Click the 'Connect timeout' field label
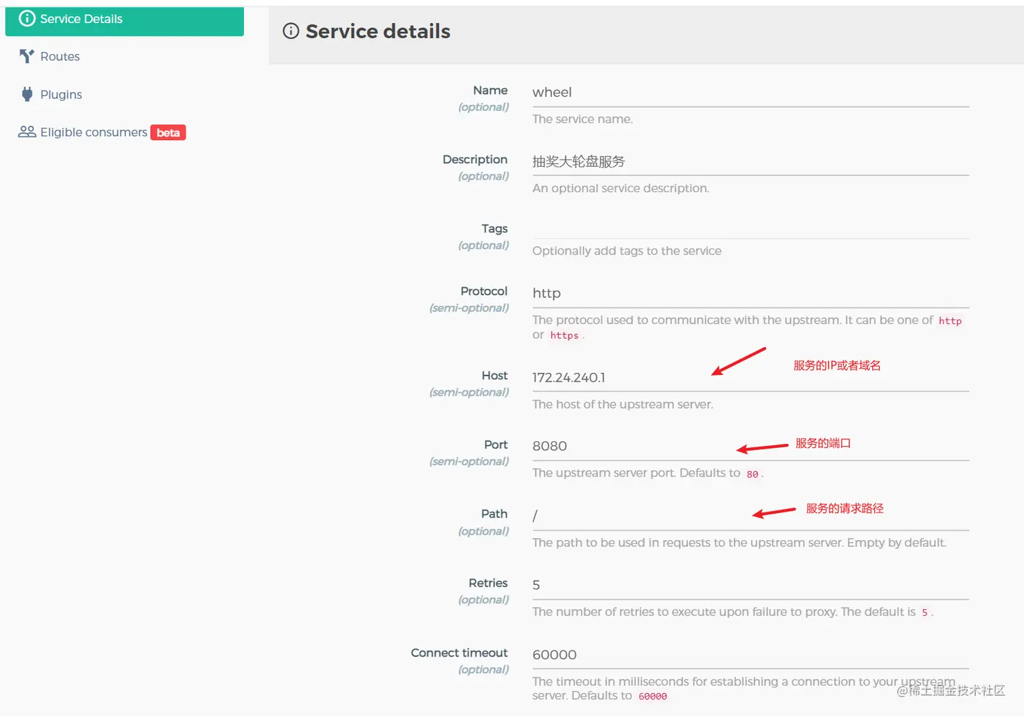Viewport: 1024px width, 716px height. [459, 652]
